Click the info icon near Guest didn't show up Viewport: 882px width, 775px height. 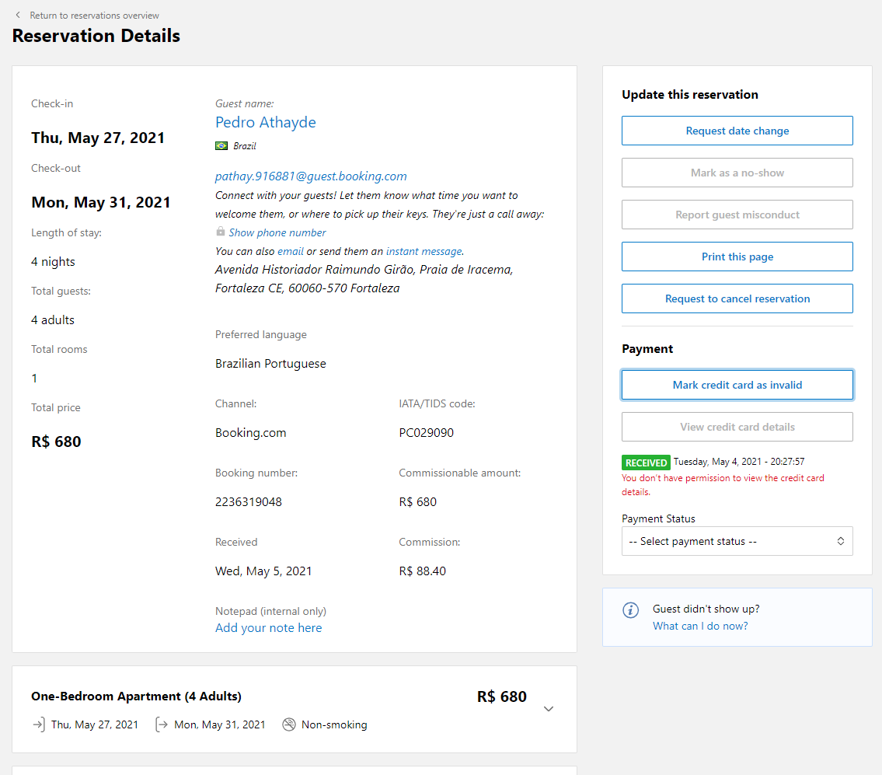click(x=631, y=610)
